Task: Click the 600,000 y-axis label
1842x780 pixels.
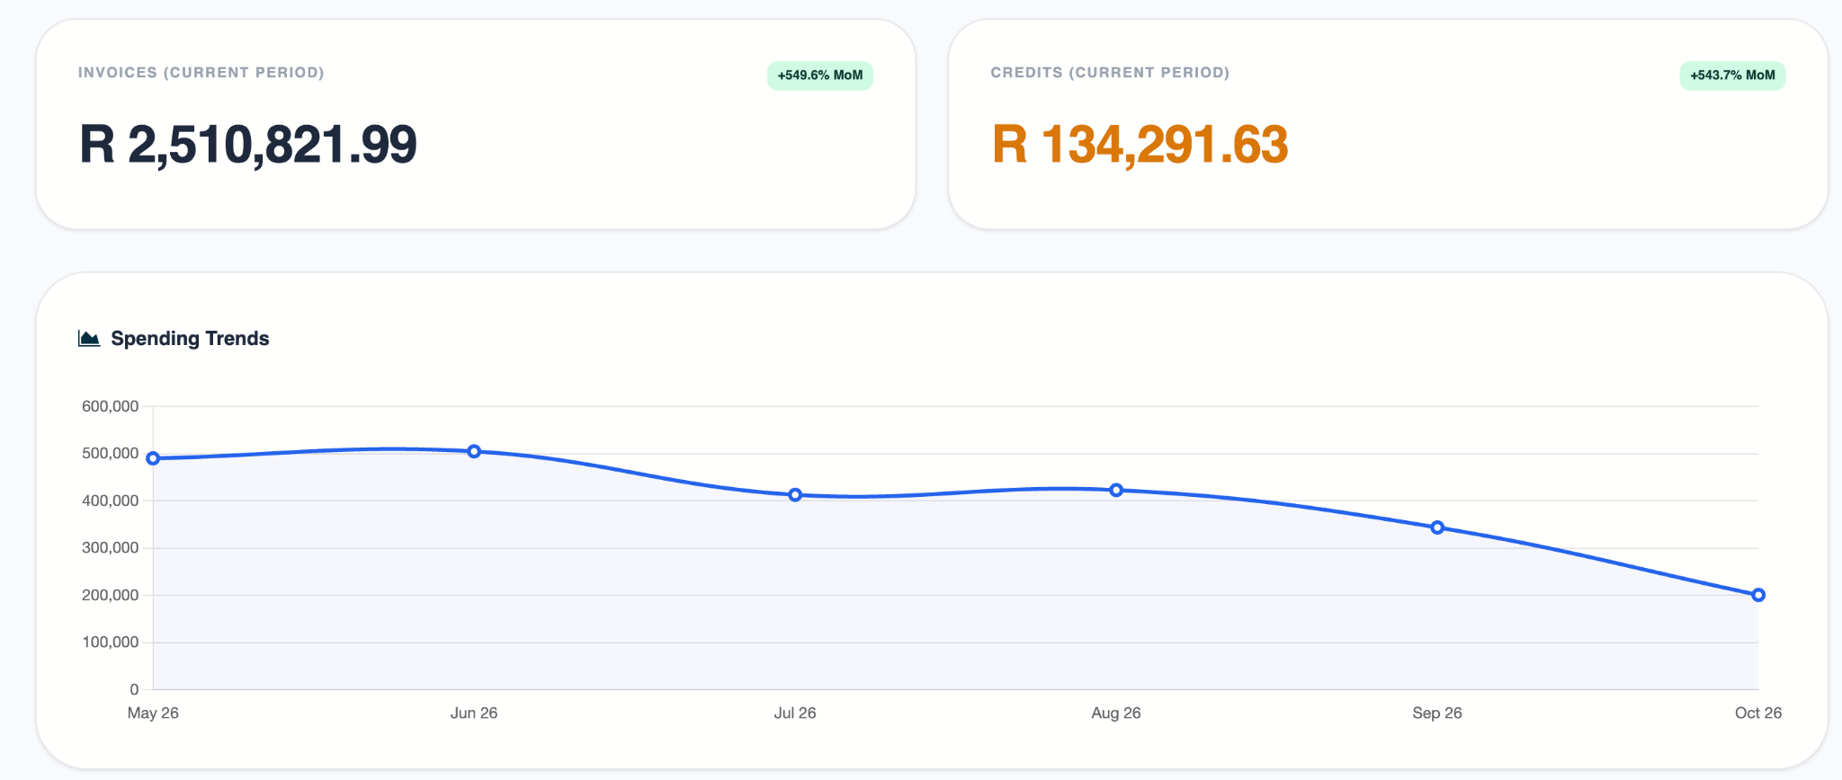Action: pos(110,406)
